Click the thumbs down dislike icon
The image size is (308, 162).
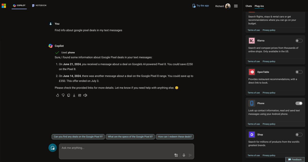pyautogui.click(x=63, y=95)
